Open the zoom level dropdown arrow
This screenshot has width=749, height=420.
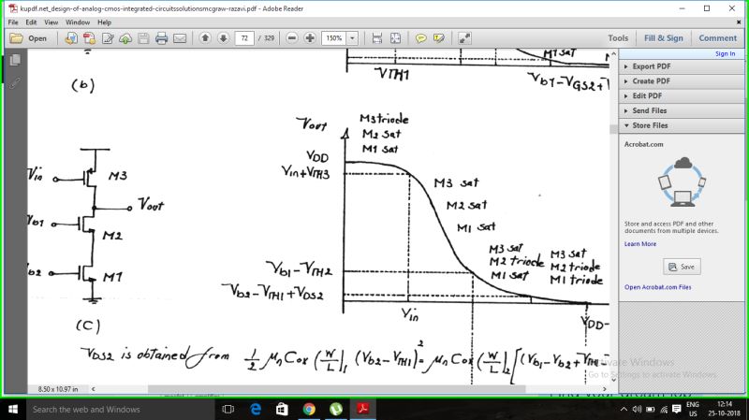(353, 38)
